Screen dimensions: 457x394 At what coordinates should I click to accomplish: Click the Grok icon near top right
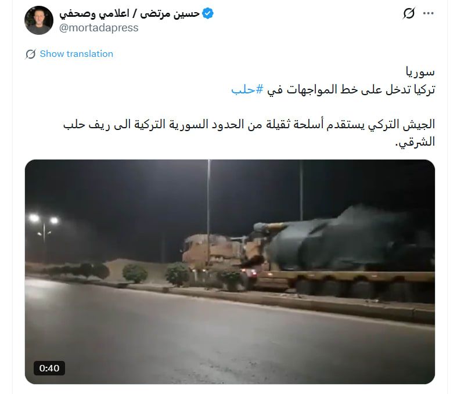[x=409, y=13]
